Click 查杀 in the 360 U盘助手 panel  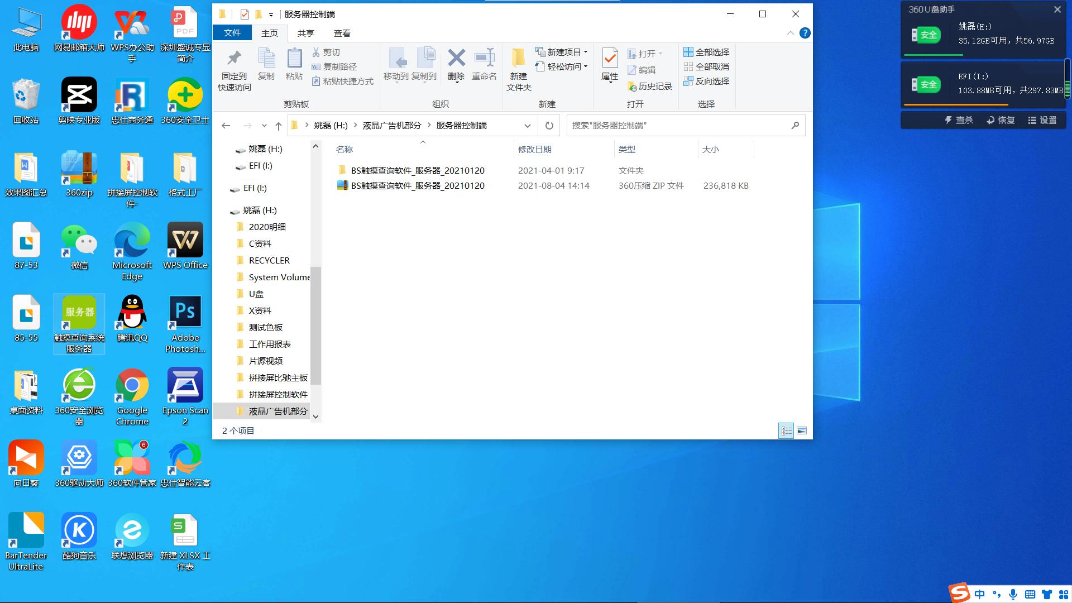(x=960, y=120)
